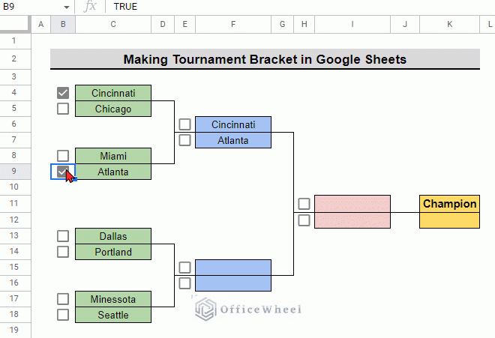Tick the checkbox next to Dallas
The height and width of the screenshot is (338, 495).
tap(63, 236)
